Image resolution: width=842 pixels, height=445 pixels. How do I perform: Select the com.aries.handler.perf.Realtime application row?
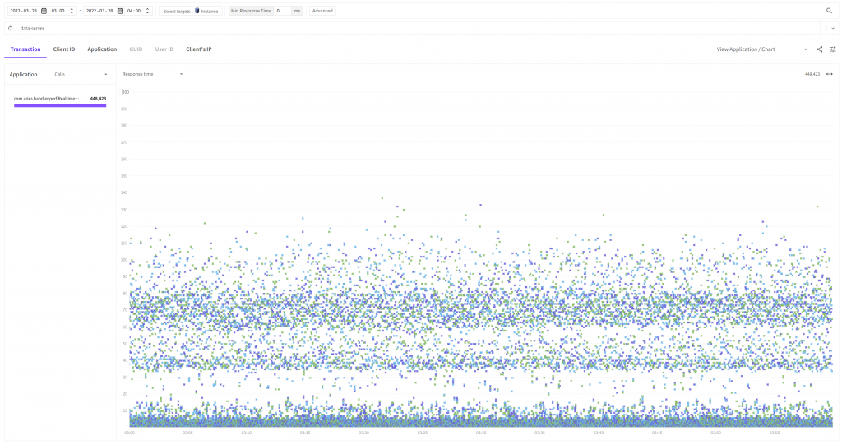[60, 101]
